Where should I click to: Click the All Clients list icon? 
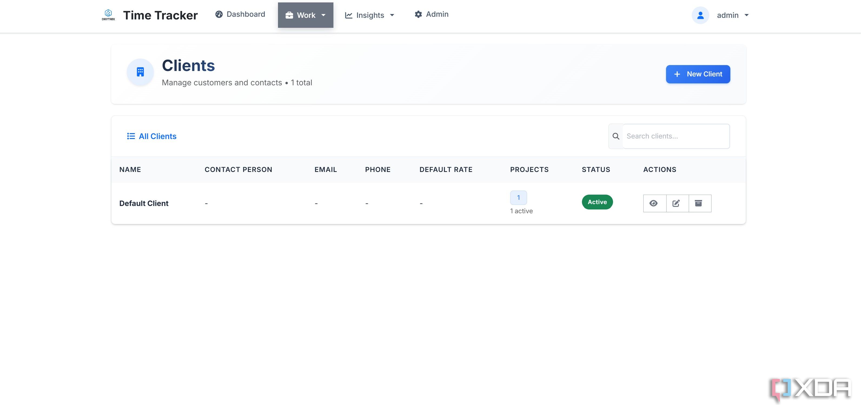pos(131,136)
